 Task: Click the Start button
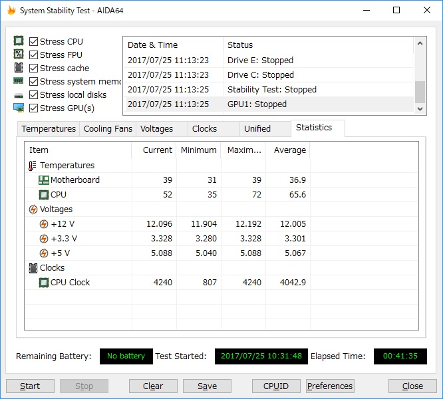coord(30,386)
